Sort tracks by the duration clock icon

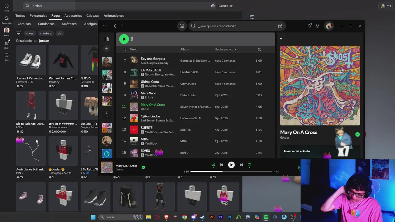[x=260, y=49]
